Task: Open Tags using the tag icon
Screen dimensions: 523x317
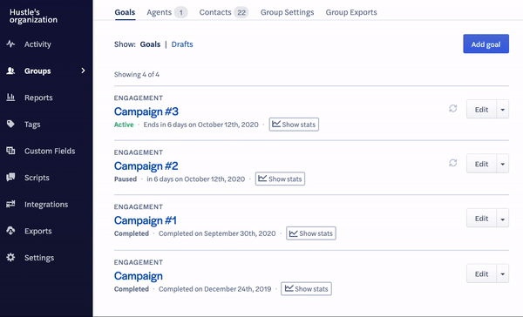Action: coord(10,124)
